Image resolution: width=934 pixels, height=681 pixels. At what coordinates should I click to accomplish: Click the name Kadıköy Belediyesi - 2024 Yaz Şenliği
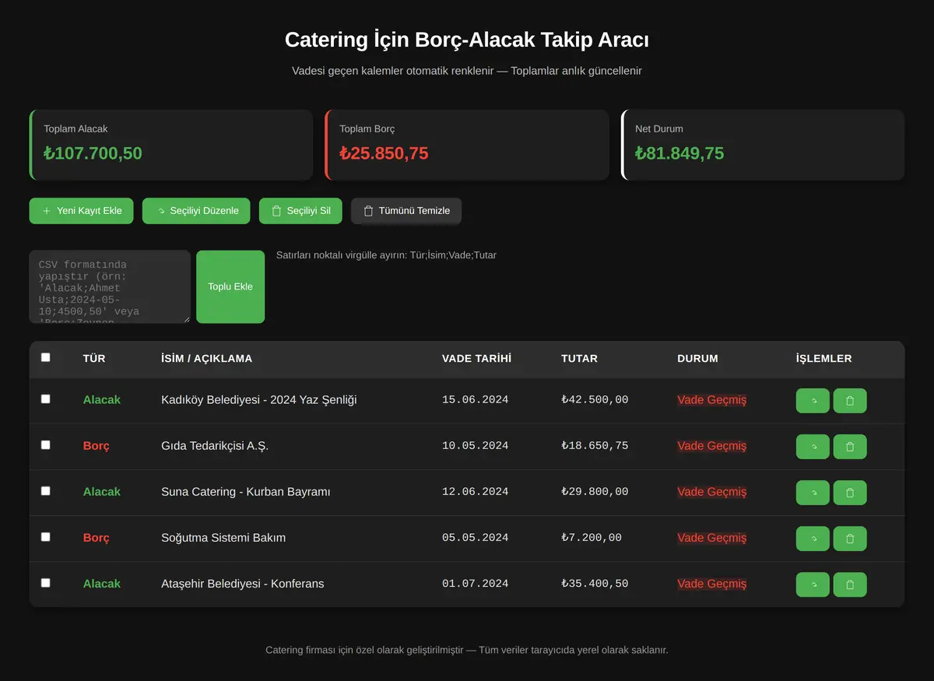point(259,400)
